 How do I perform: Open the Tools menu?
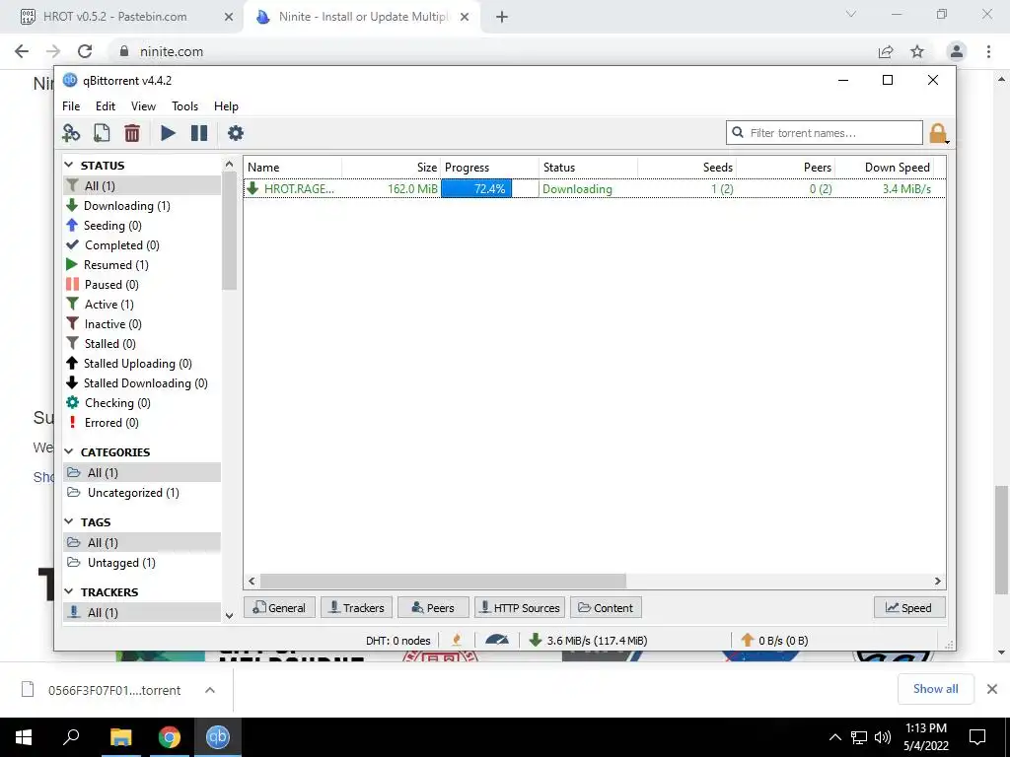(x=184, y=106)
